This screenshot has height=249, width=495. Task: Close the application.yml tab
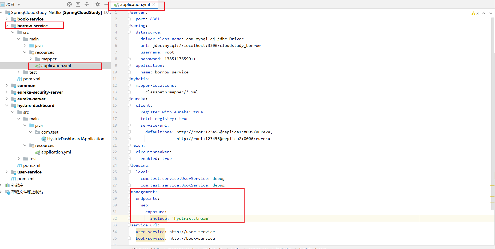click(x=154, y=4)
